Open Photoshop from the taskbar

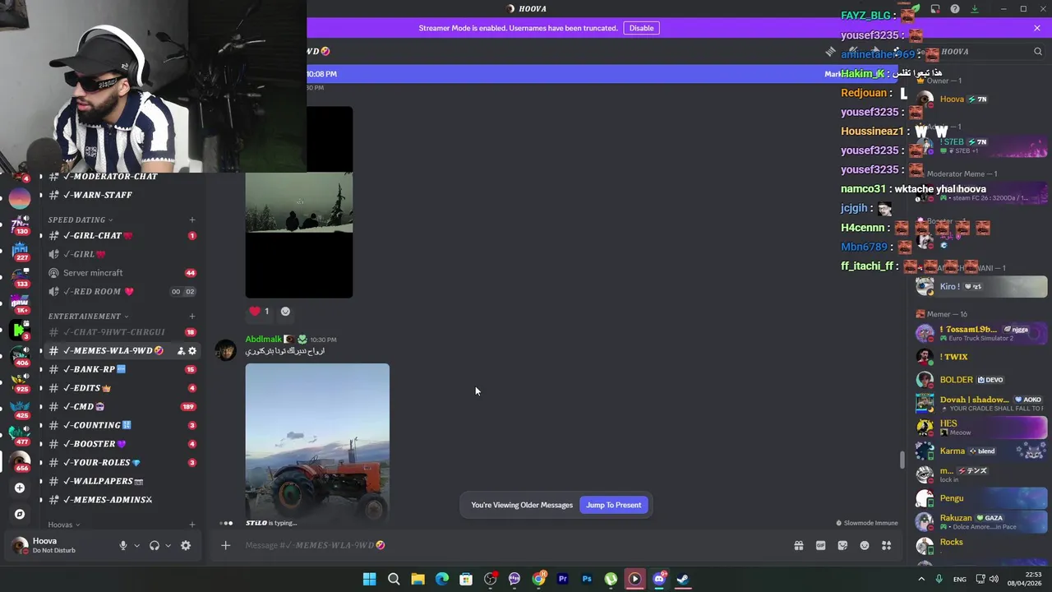587,579
